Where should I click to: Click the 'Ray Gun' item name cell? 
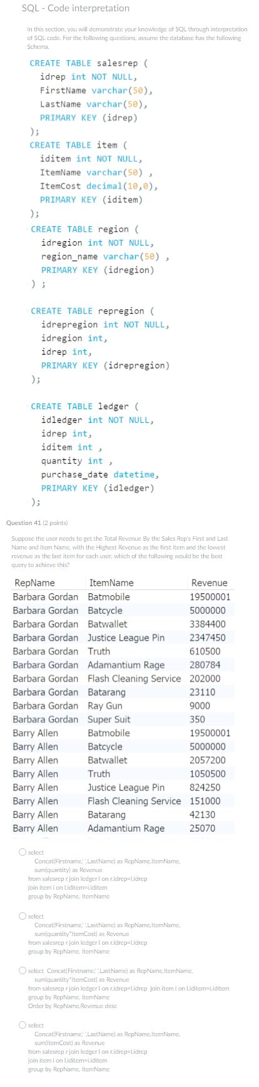coord(105,705)
